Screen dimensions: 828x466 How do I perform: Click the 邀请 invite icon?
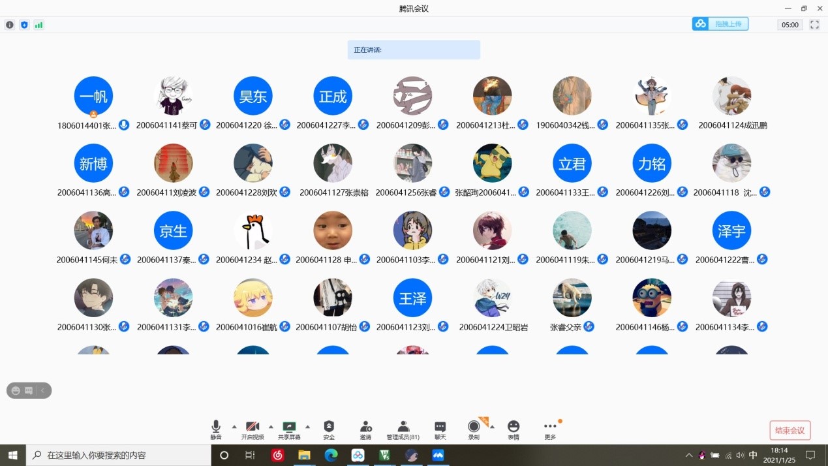[365, 429]
